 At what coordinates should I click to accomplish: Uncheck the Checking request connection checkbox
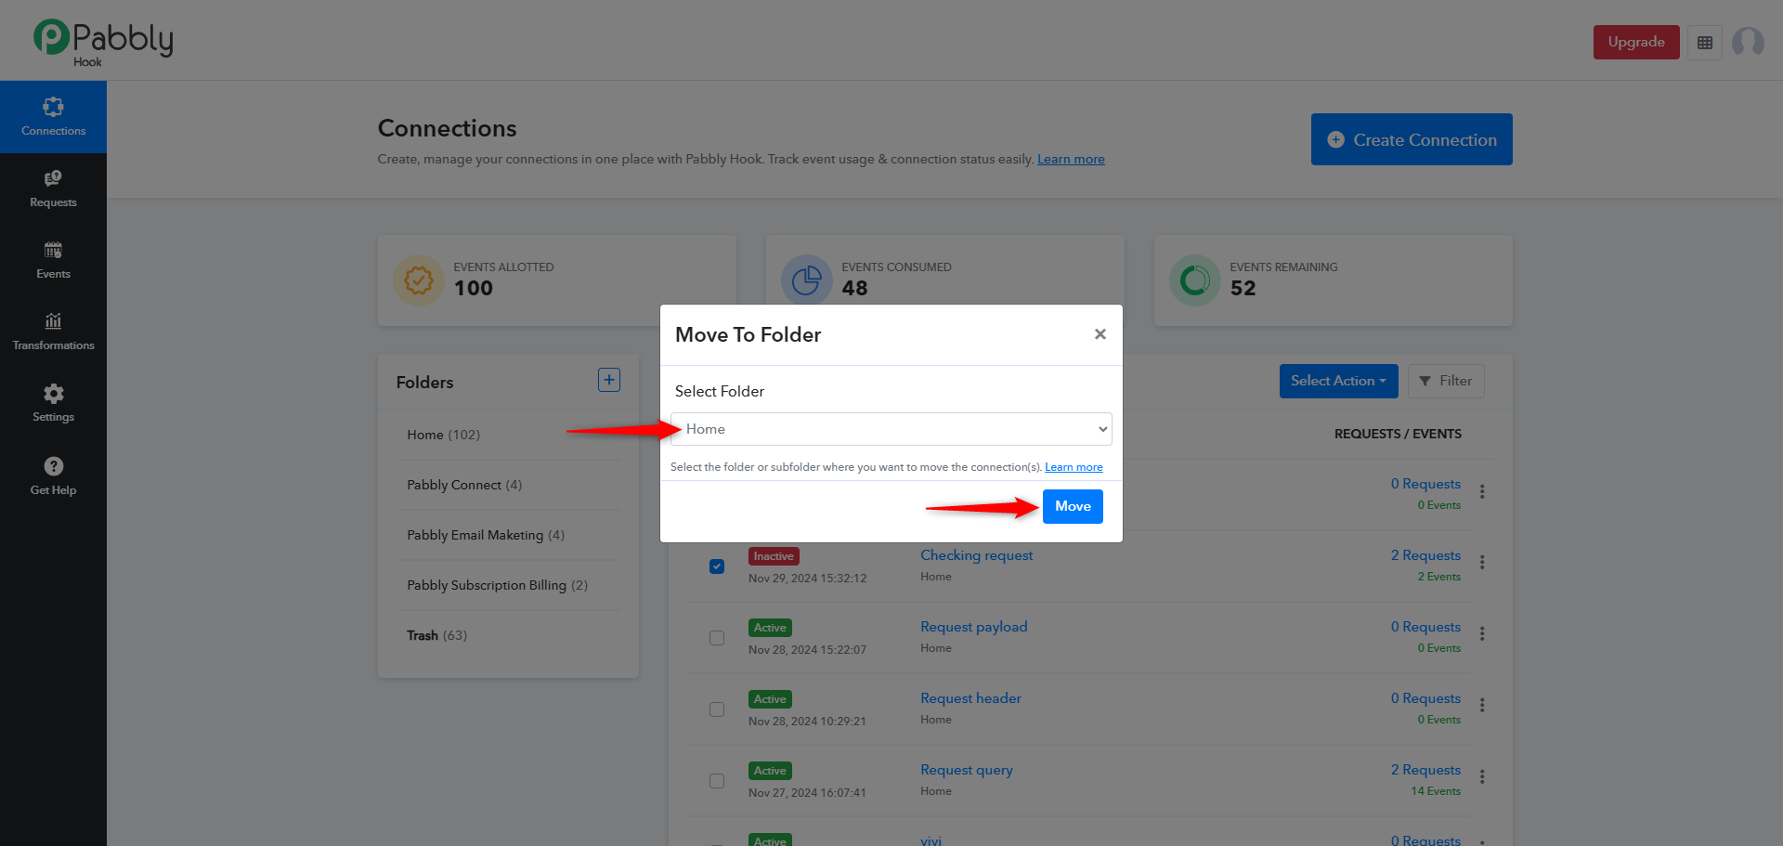(717, 566)
